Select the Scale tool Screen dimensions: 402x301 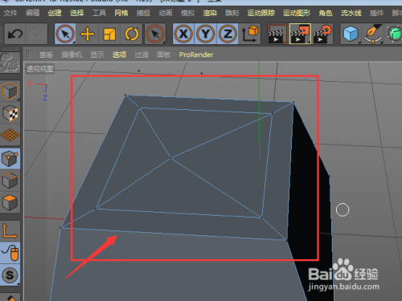[x=109, y=34]
